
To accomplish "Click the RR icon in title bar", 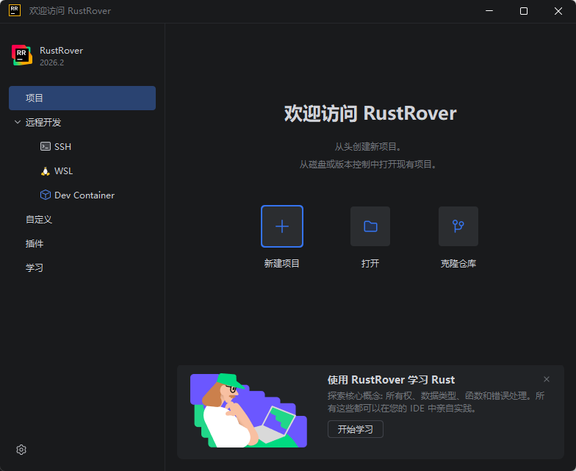I will (15, 10).
